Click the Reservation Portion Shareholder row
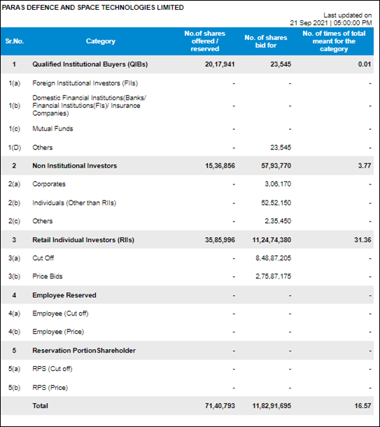The image size is (380, 427). (188, 351)
